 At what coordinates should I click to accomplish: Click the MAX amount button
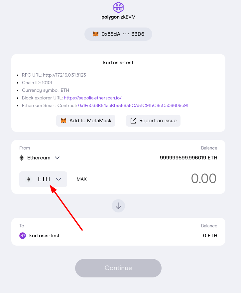pos(81,179)
